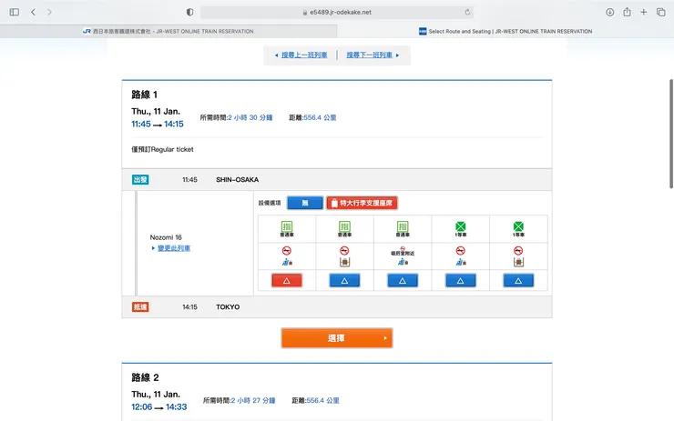Go back to the previous page

[x=33, y=12]
